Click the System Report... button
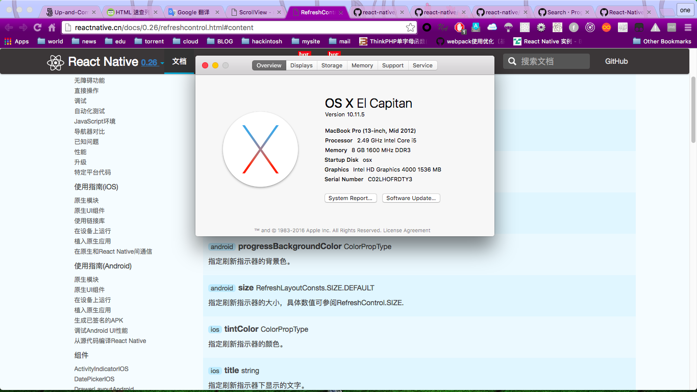Viewport: 697px width, 392px height. pyautogui.click(x=351, y=198)
